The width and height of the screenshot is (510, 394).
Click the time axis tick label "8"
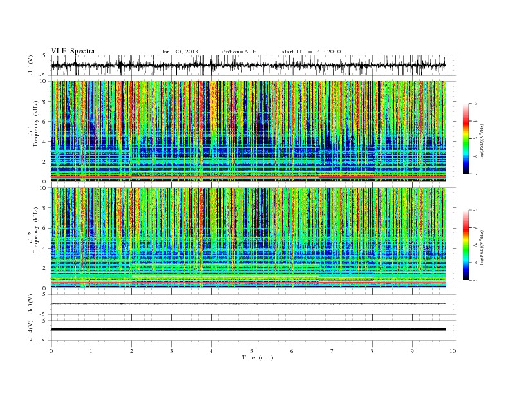click(x=372, y=351)
